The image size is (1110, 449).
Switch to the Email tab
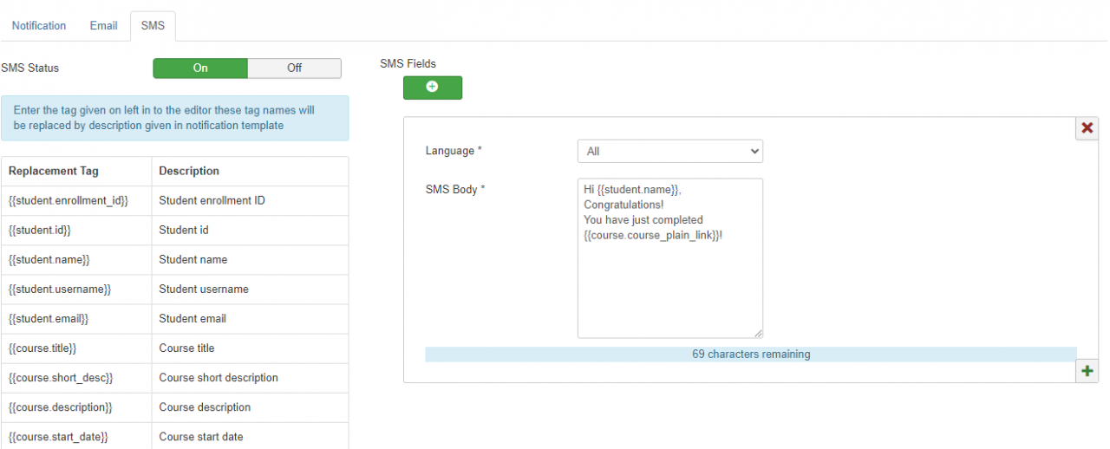pyautogui.click(x=103, y=26)
